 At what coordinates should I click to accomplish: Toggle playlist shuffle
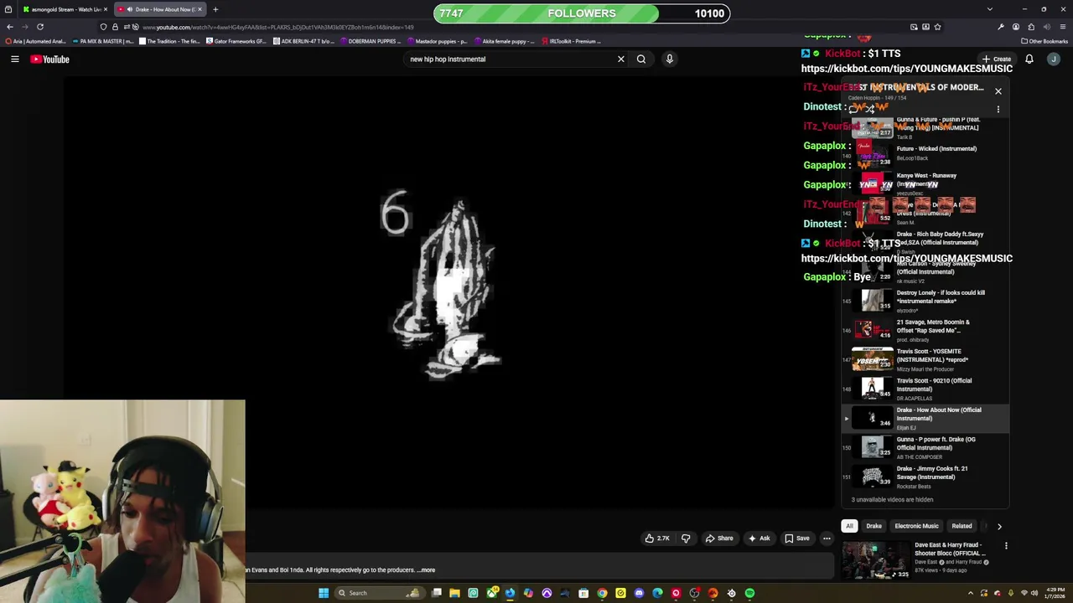pos(871,110)
